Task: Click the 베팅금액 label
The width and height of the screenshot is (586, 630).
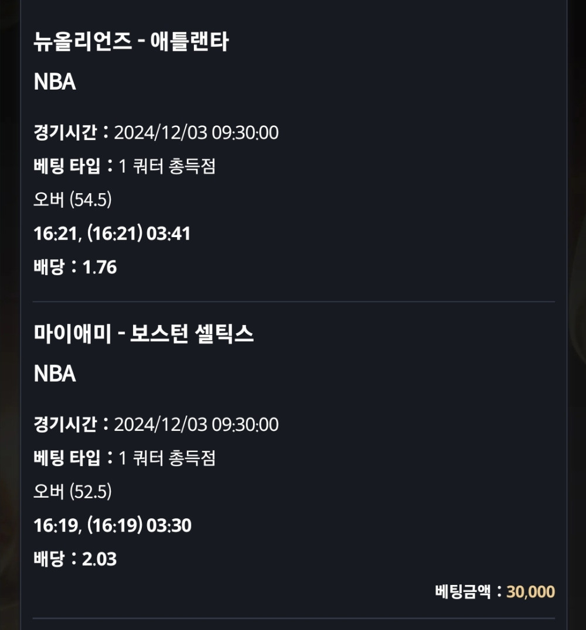Action: click(x=465, y=592)
